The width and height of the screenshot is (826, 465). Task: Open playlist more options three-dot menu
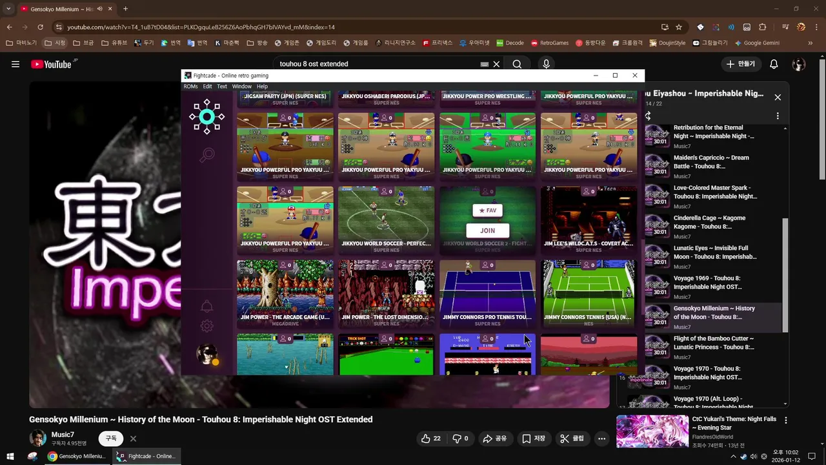click(778, 116)
